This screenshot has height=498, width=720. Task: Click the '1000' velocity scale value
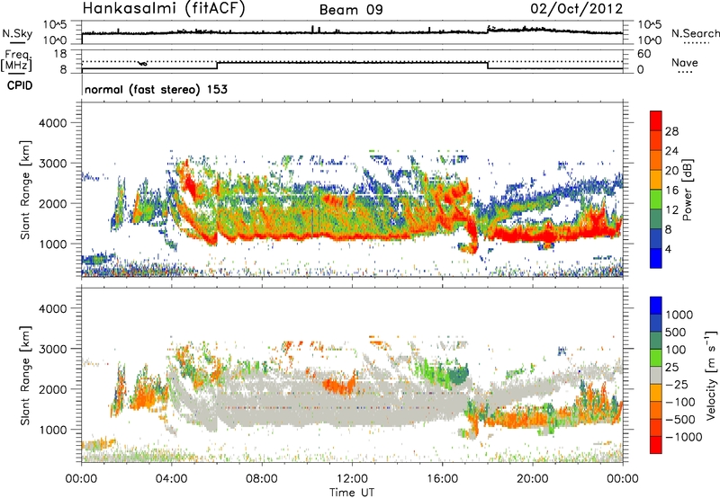coord(679,315)
